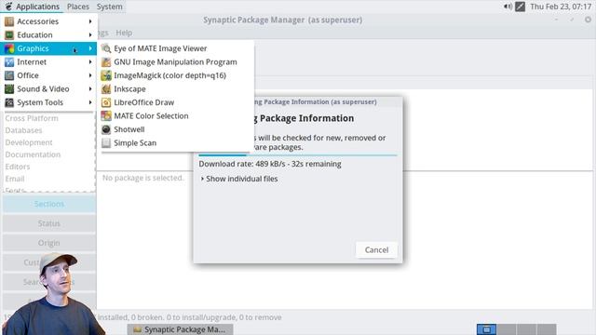Switch to the second workspace in switcher

[x=507, y=329]
